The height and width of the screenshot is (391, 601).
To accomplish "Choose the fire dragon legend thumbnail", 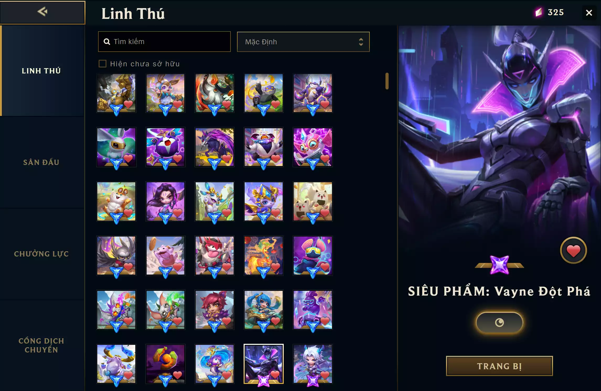I will [264, 256].
